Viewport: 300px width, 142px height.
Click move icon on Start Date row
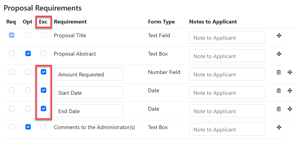click(x=290, y=91)
